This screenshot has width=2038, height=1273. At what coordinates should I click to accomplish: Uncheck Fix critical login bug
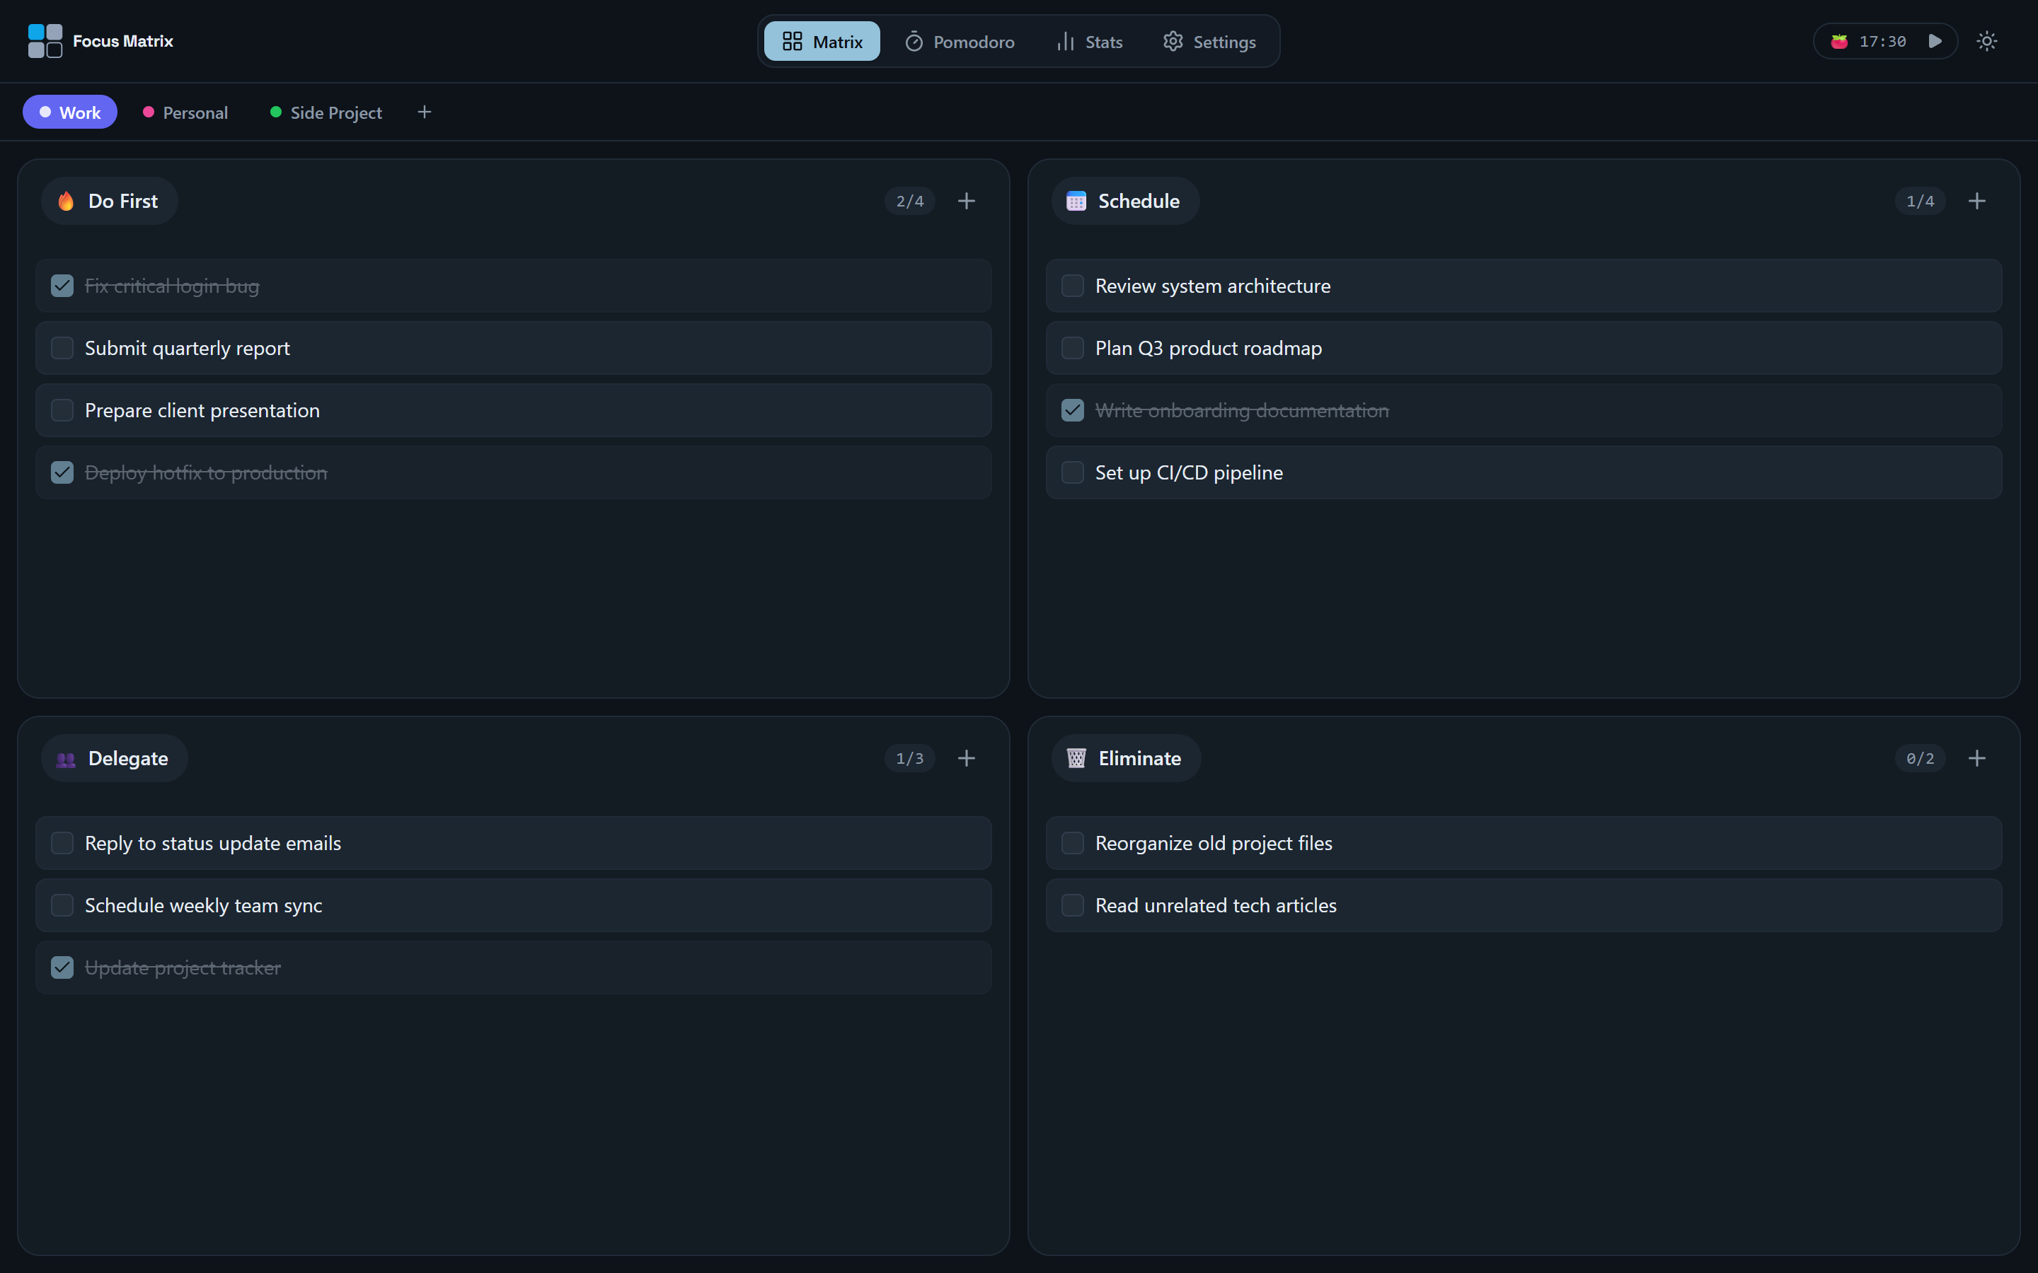click(62, 286)
